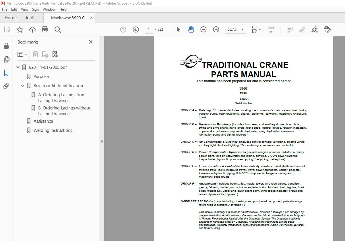The width and height of the screenshot is (345, 241).
Task: Click the upload to cloud icon
Action: [32, 30]
